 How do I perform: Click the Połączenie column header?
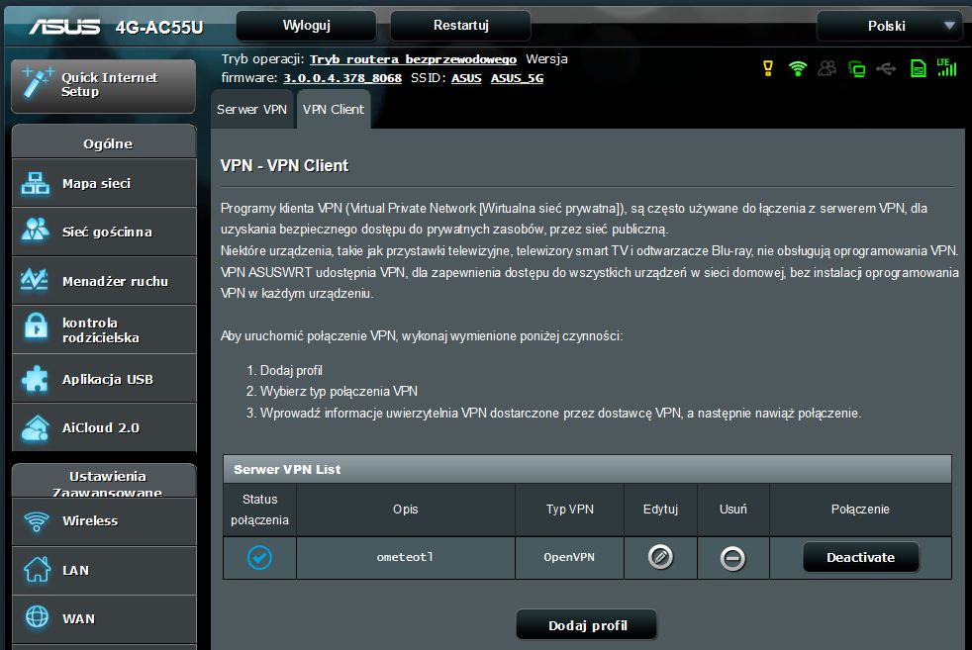point(860,510)
